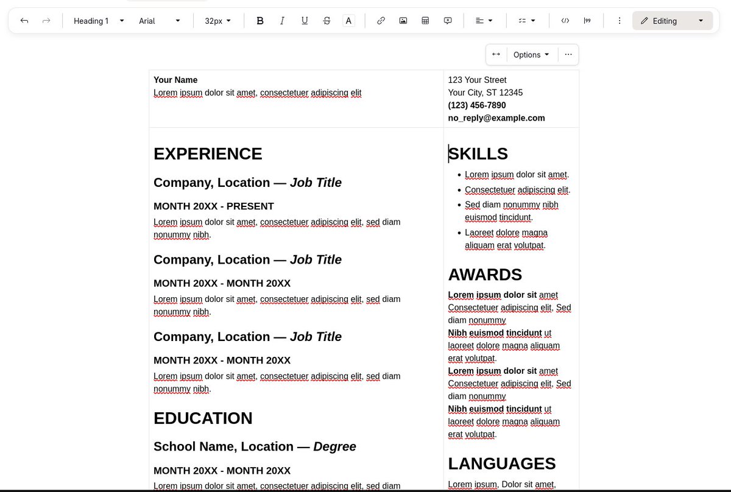The height and width of the screenshot is (492, 731).
Task: Open the Heading 1 style dropdown
Action: [99, 21]
